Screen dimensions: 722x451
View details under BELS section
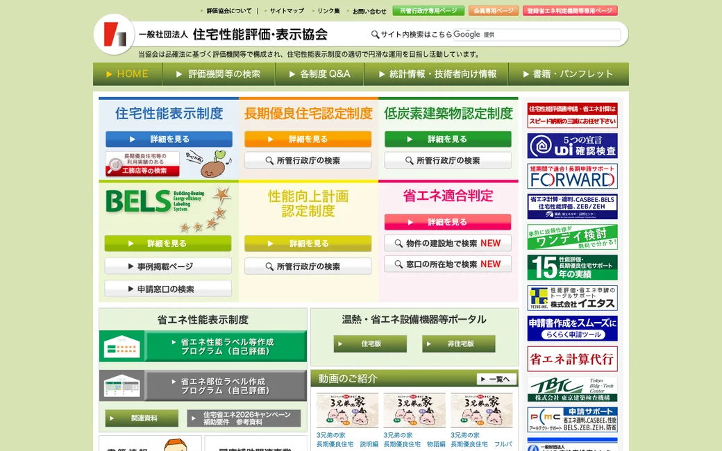click(168, 244)
